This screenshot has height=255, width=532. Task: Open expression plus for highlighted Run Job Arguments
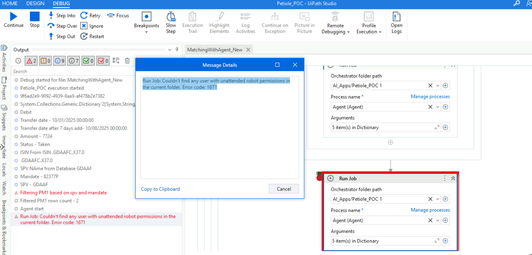click(445, 241)
